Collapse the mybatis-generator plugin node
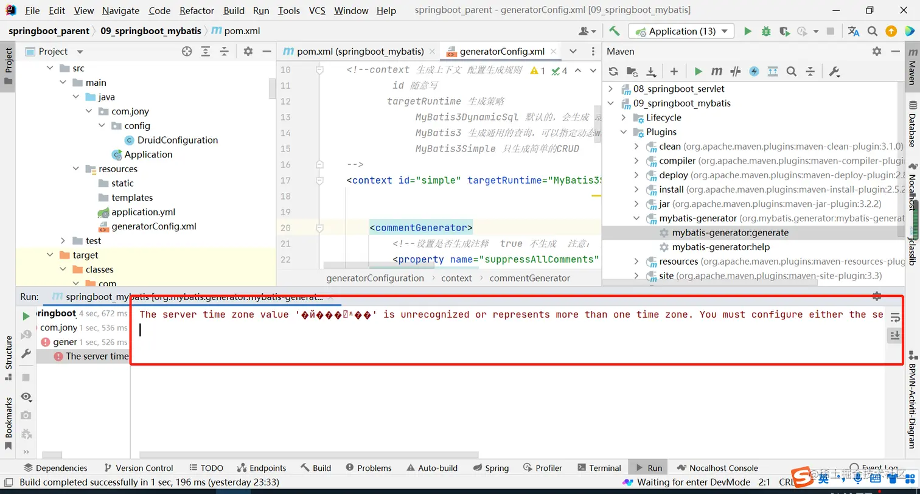Viewport: 920px width, 494px height. pos(636,218)
